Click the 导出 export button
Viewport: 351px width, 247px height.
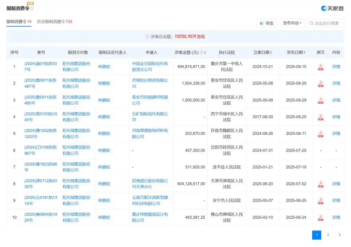click(x=266, y=23)
